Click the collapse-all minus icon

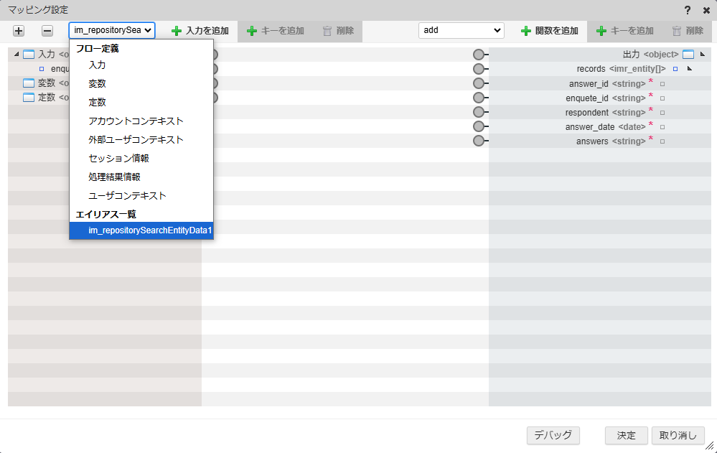pos(47,31)
